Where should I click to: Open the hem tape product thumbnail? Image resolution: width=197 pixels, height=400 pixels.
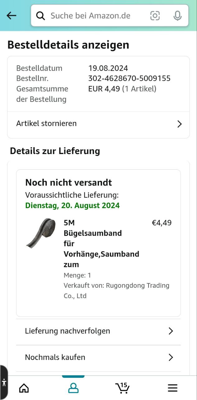[x=40, y=233]
